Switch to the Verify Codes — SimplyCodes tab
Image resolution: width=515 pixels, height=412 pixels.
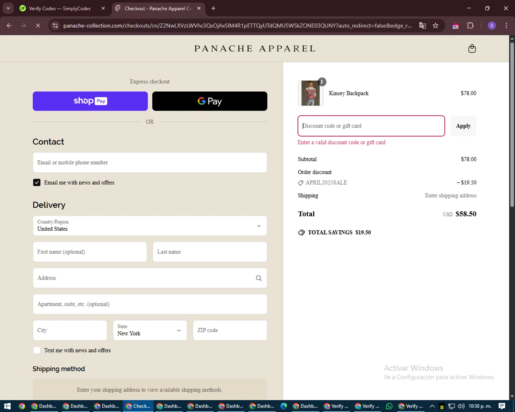pos(60,8)
